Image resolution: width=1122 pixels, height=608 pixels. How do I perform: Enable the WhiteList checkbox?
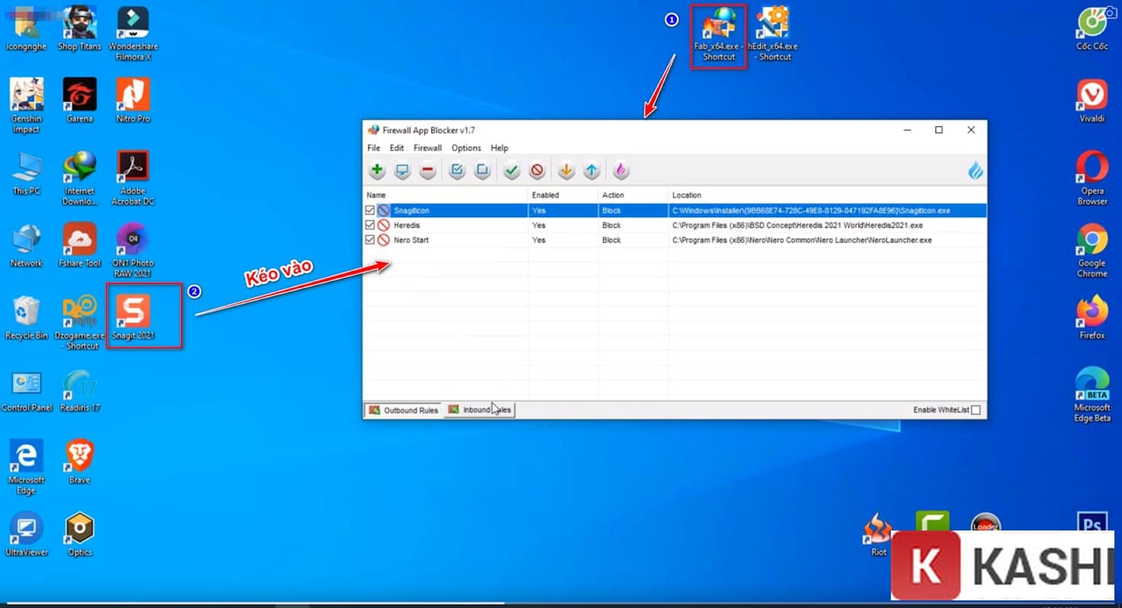(x=977, y=409)
